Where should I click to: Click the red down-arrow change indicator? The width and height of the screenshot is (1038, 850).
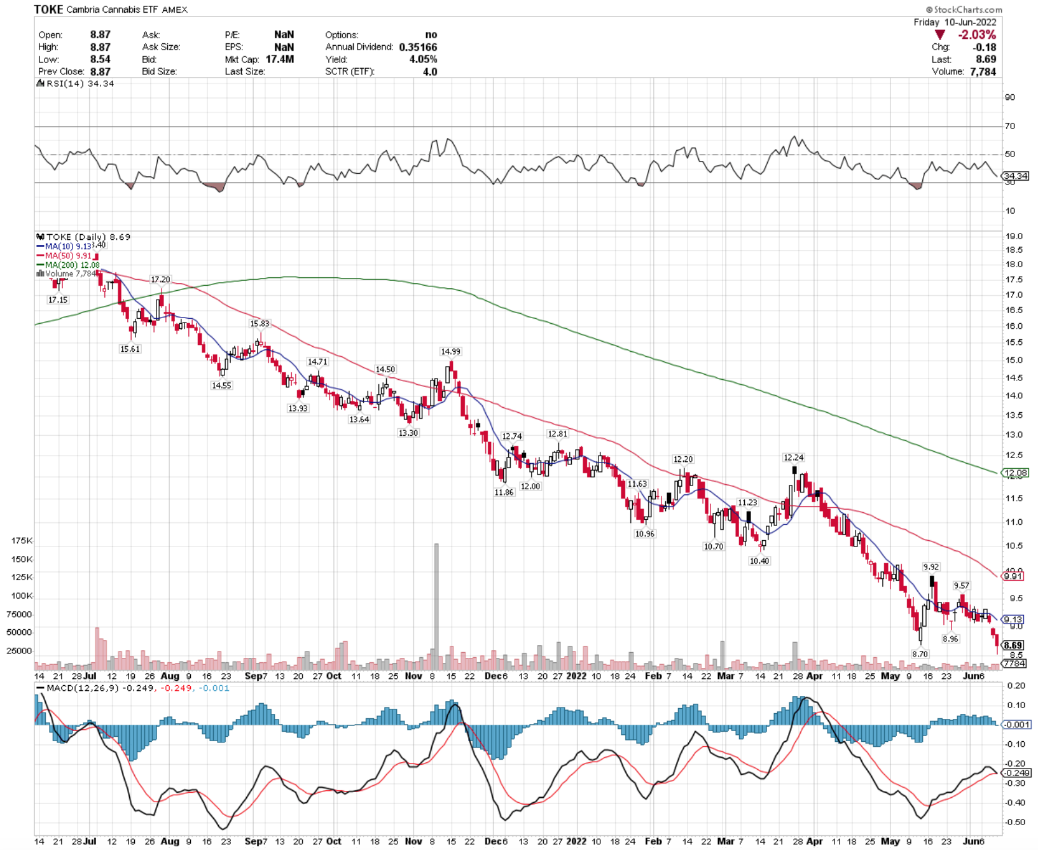tap(939, 35)
